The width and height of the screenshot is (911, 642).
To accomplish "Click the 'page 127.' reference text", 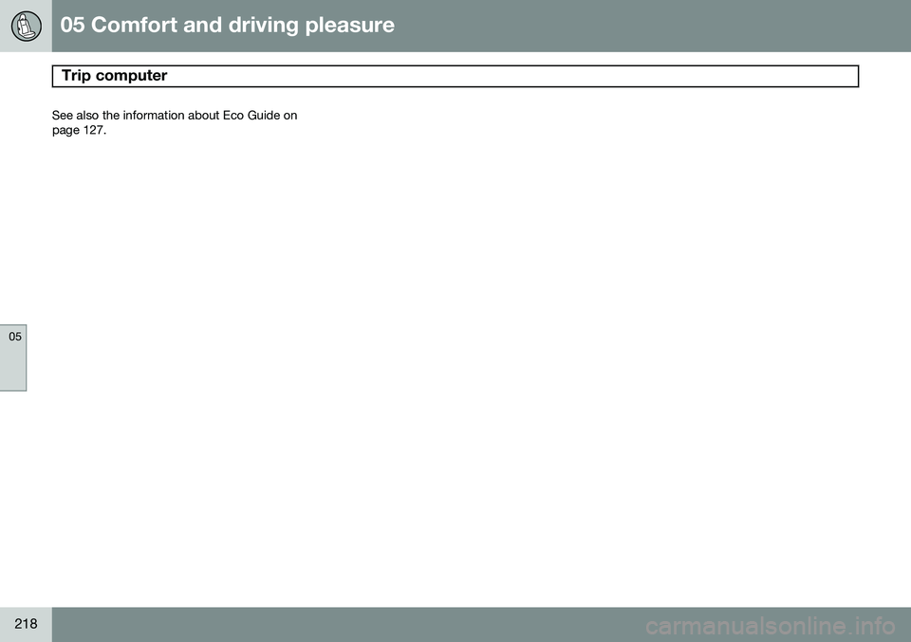I will pos(79,130).
